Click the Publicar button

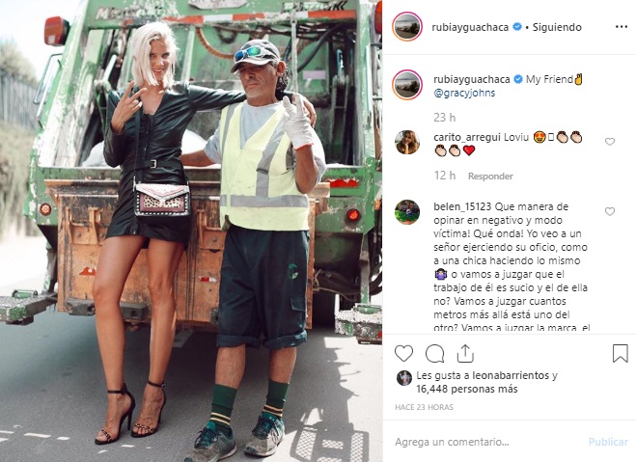click(608, 442)
